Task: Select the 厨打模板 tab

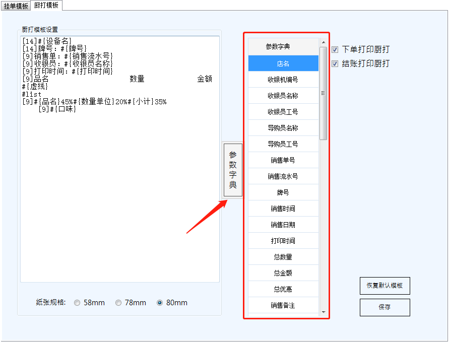Action: click(46, 5)
